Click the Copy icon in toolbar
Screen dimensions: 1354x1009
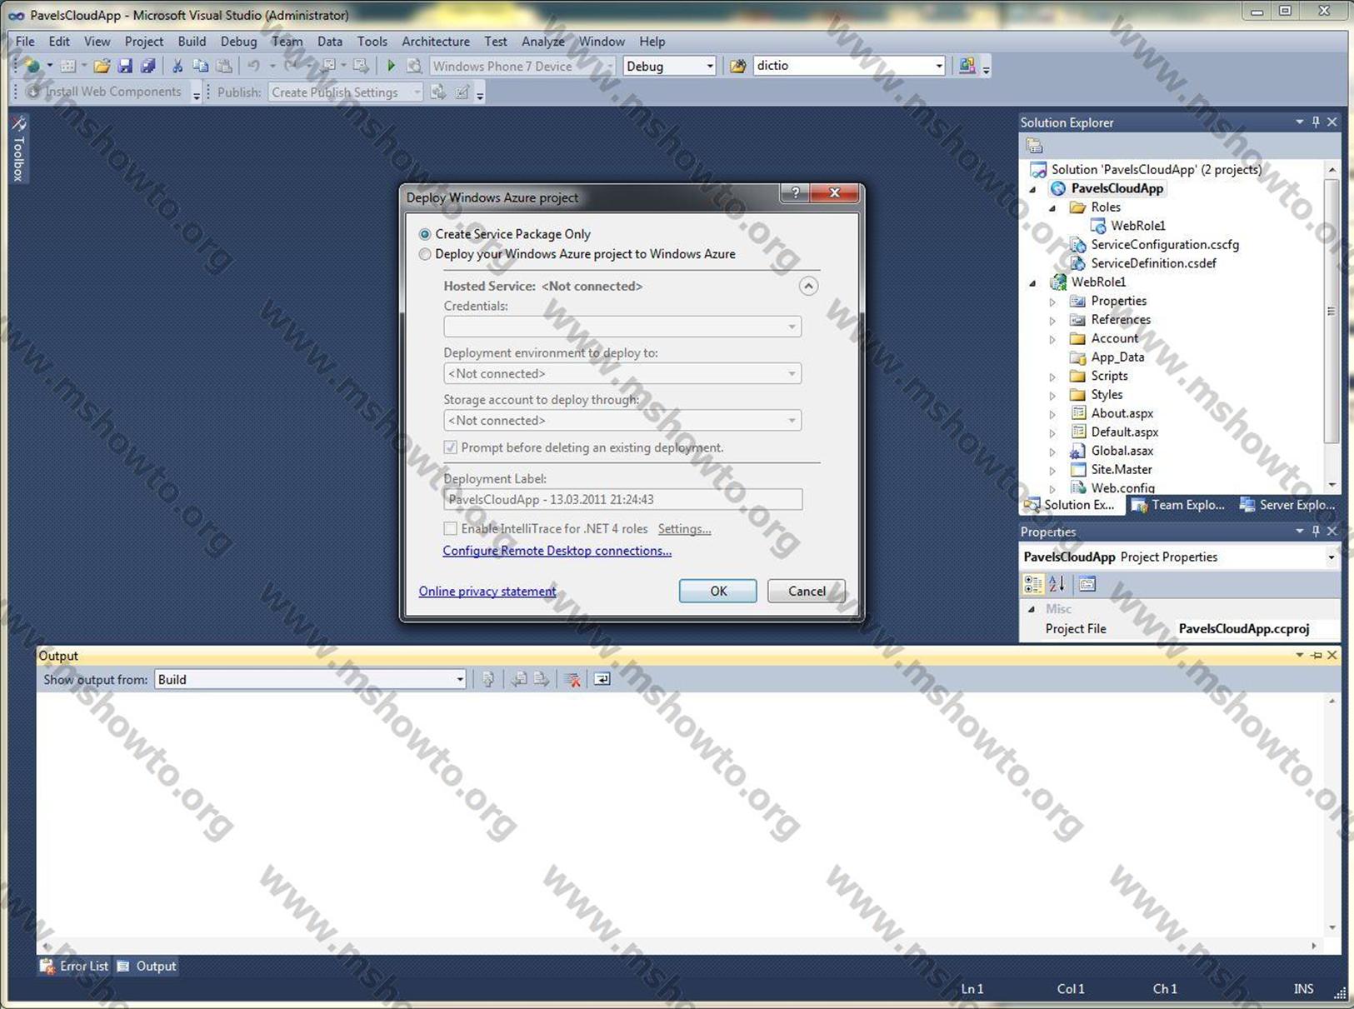[200, 66]
